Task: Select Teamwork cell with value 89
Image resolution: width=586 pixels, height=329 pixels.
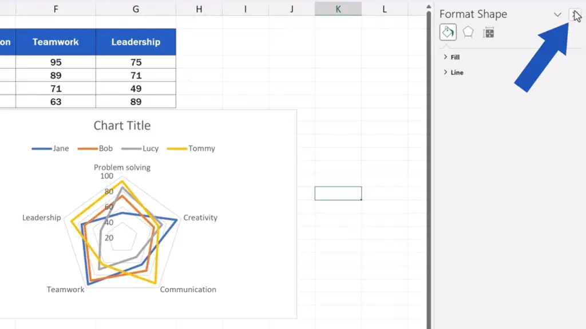Action: point(56,75)
